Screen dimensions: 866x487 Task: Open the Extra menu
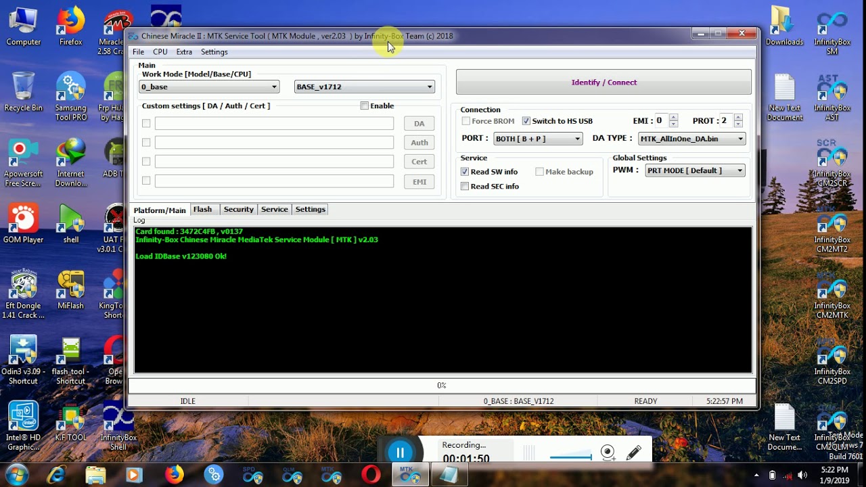184,51
